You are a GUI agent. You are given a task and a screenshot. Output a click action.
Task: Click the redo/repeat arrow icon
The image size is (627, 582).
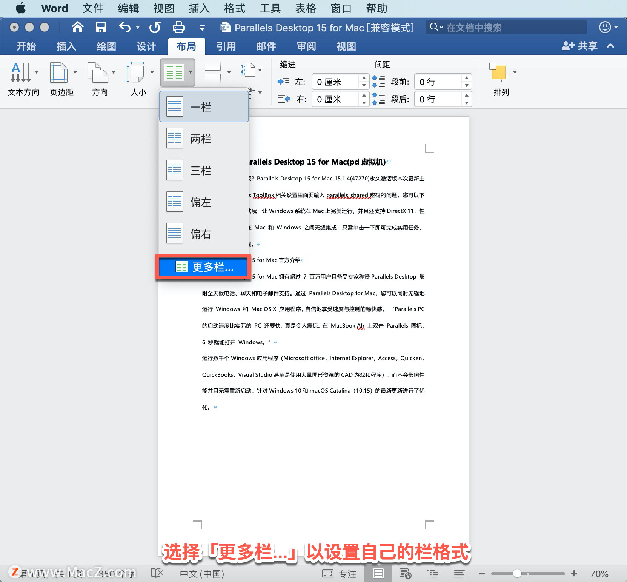(x=155, y=27)
